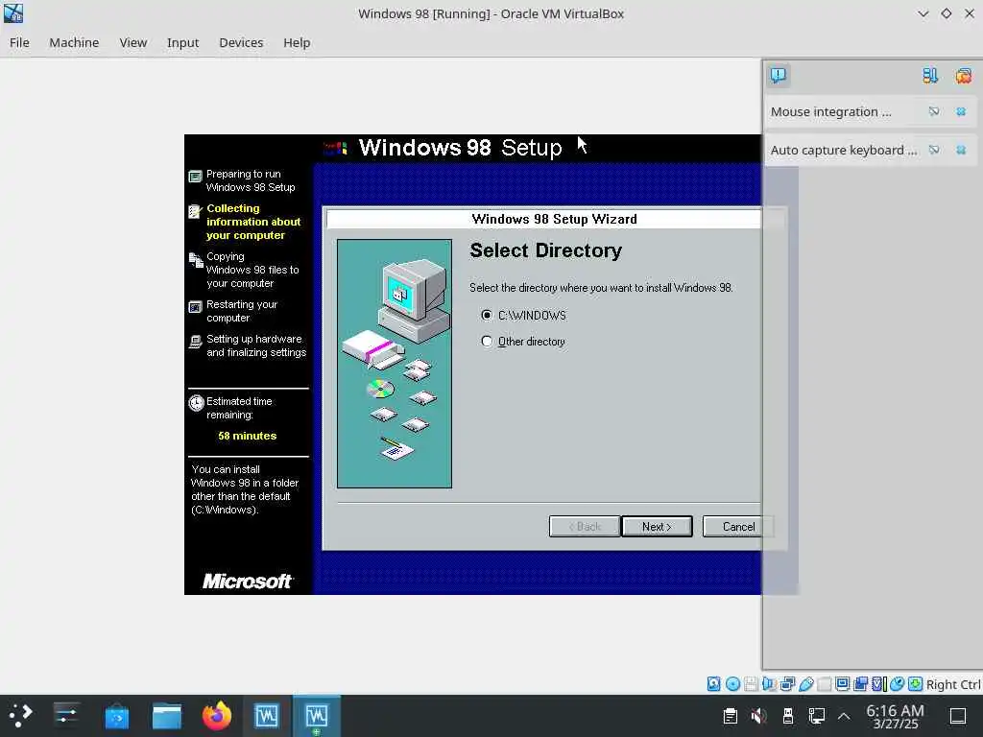Image resolution: width=983 pixels, height=737 pixels.
Task: Open the Dolphin file manager icon
Action: (x=167, y=716)
